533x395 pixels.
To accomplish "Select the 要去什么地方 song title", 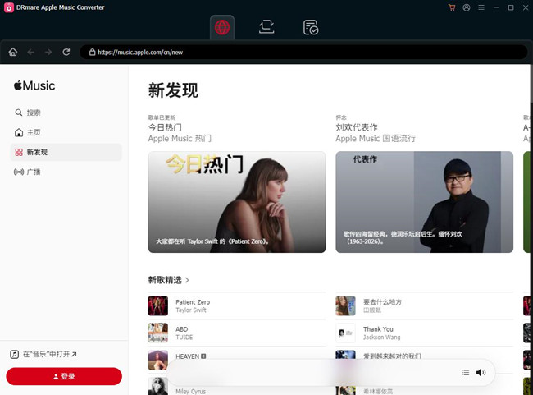I will (x=382, y=301).
